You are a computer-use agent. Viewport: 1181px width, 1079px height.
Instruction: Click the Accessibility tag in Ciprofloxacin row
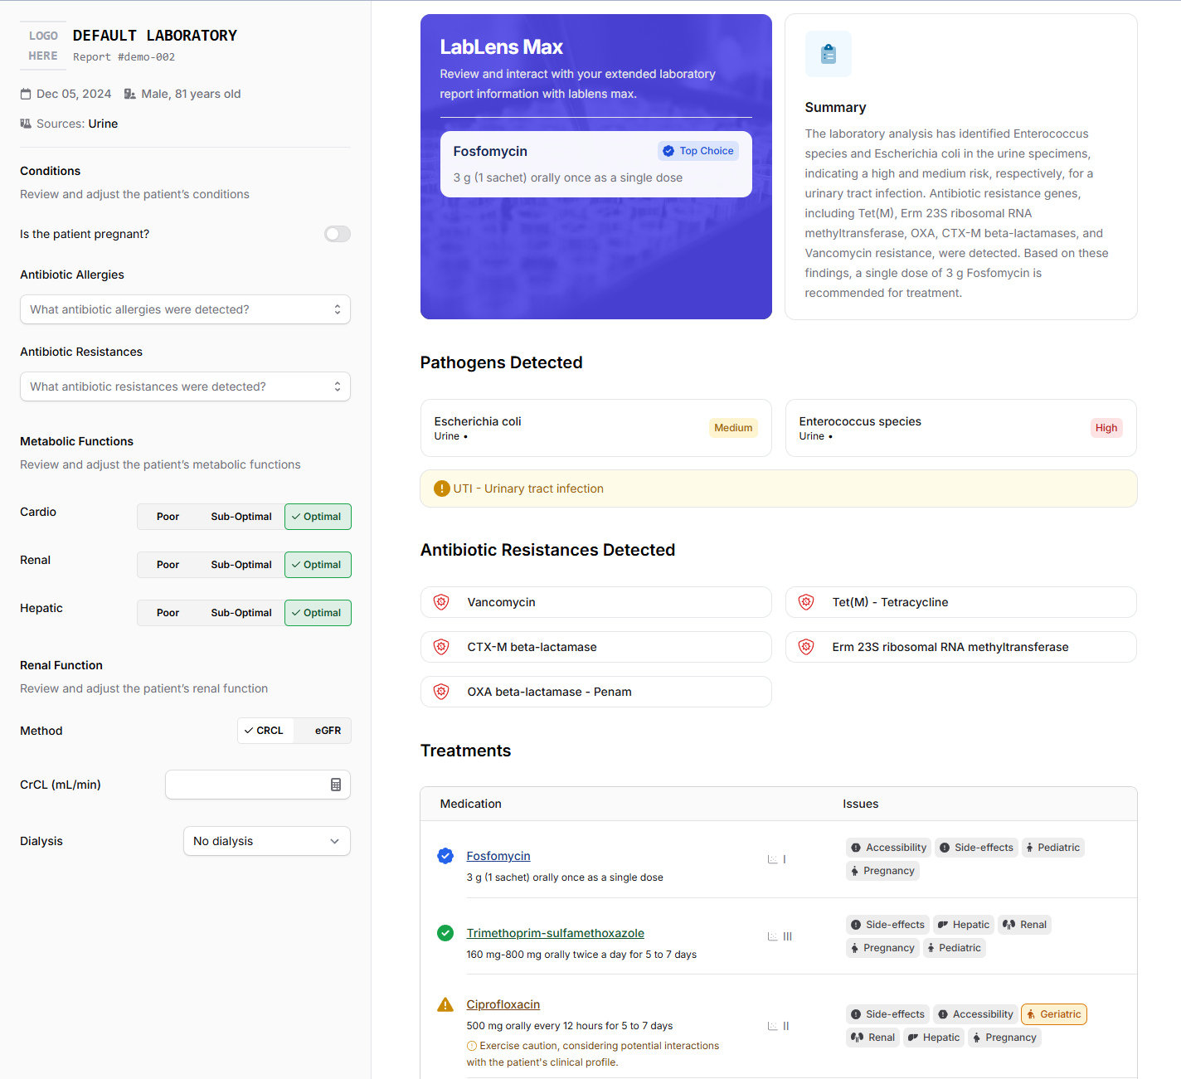pyautogui.click(x=975, y=1014)
